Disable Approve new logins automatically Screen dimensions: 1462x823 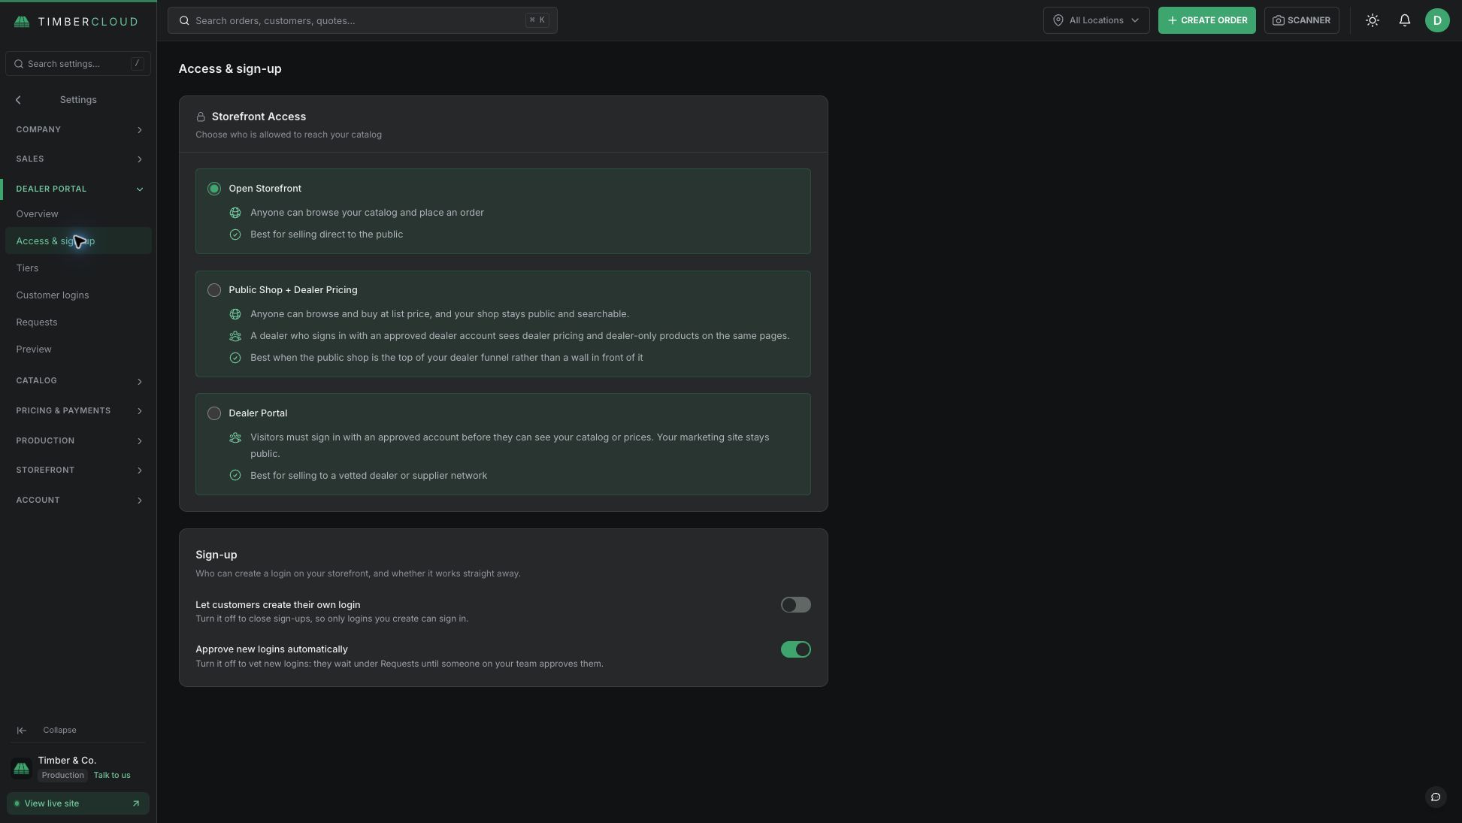(795, 649)
